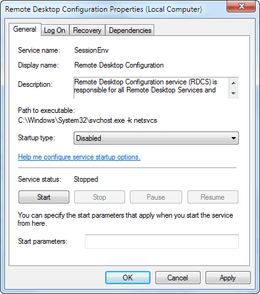Image resolution: width=260 pixels, height=294 pixels.
Task: Click the Start parameters text field
Action: pyautogui.click(x=162, y=241)
